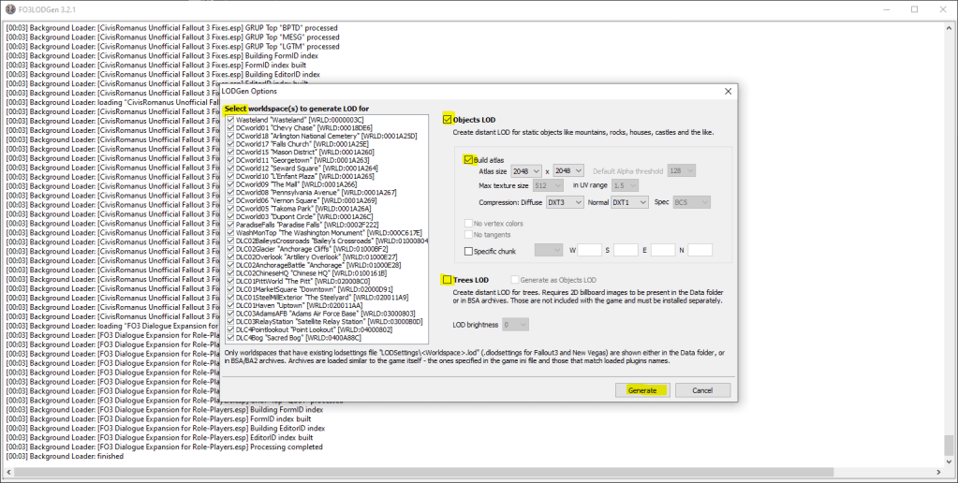The height and width of the screenshot is (483, 958).
Task: Expand the Diffuse compression DXT3 dropdown
Action: click(x=564, y=202)
